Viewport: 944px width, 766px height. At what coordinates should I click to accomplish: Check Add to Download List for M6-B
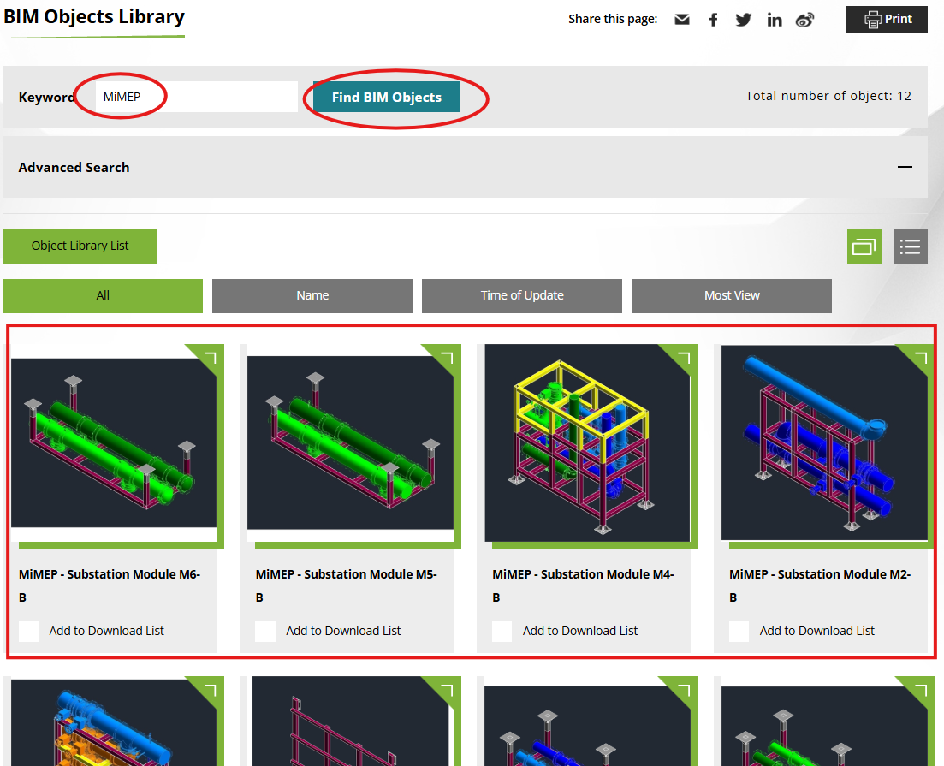pyautogui.click(x=28, y=631)
